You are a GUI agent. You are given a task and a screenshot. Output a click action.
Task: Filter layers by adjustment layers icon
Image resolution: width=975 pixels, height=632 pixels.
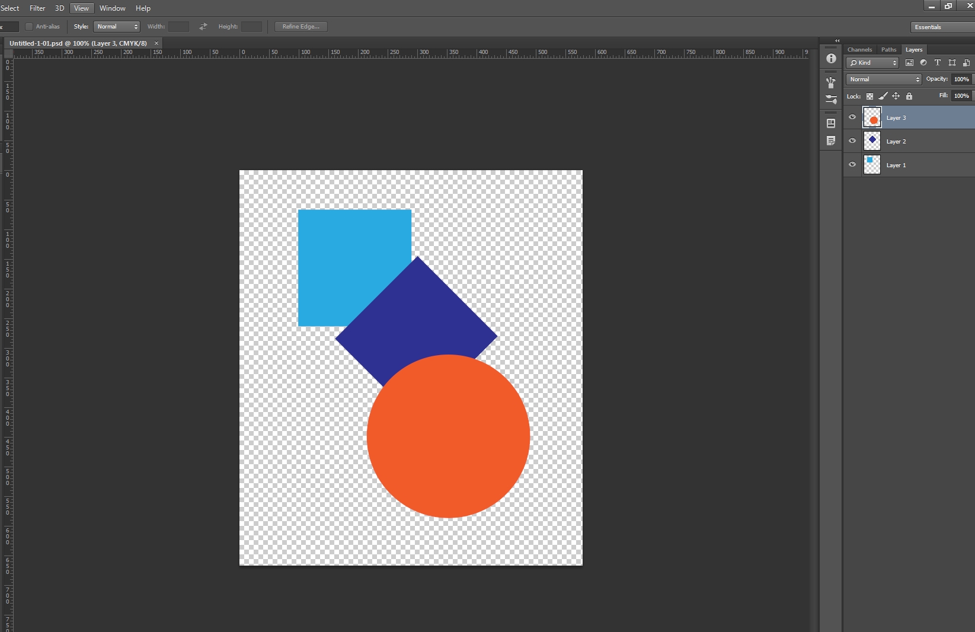(923, 63)
